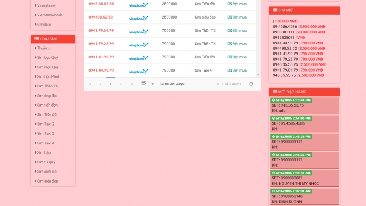Open Sim Tiến đôi category in sidebar

point(47,114)
